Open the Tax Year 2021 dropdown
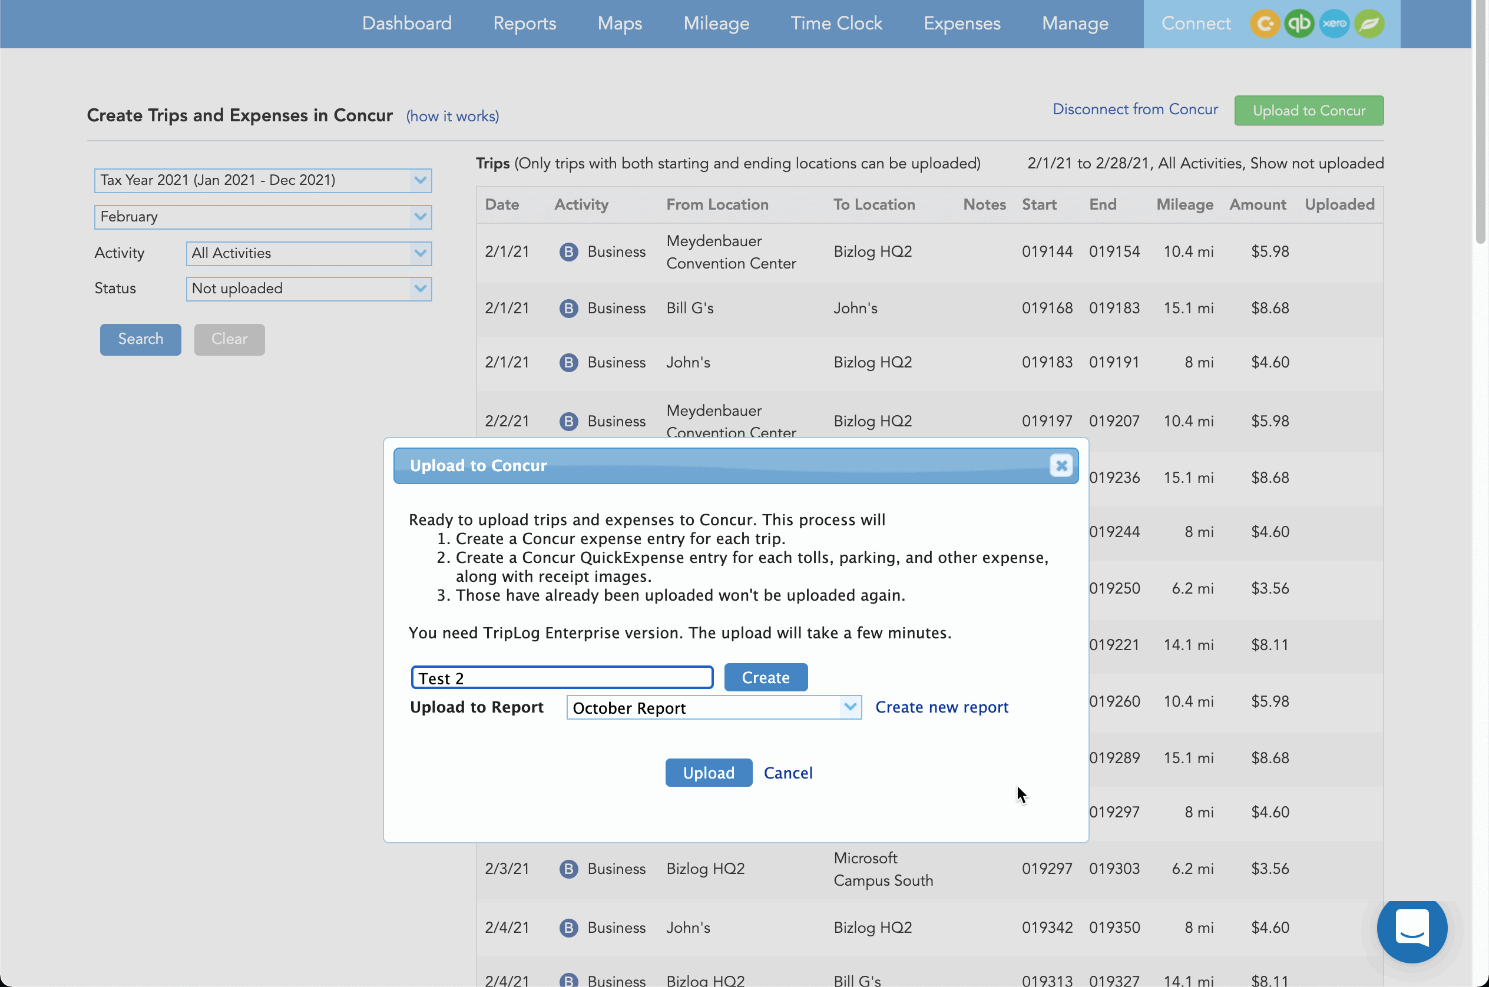 click(x=263, y=181)
